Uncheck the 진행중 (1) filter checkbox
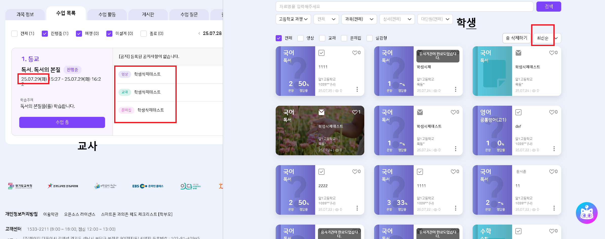The width and height of the screenshot is (605, 239). 45,34
